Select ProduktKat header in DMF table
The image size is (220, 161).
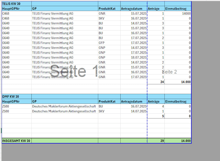(x=109, y=102)
